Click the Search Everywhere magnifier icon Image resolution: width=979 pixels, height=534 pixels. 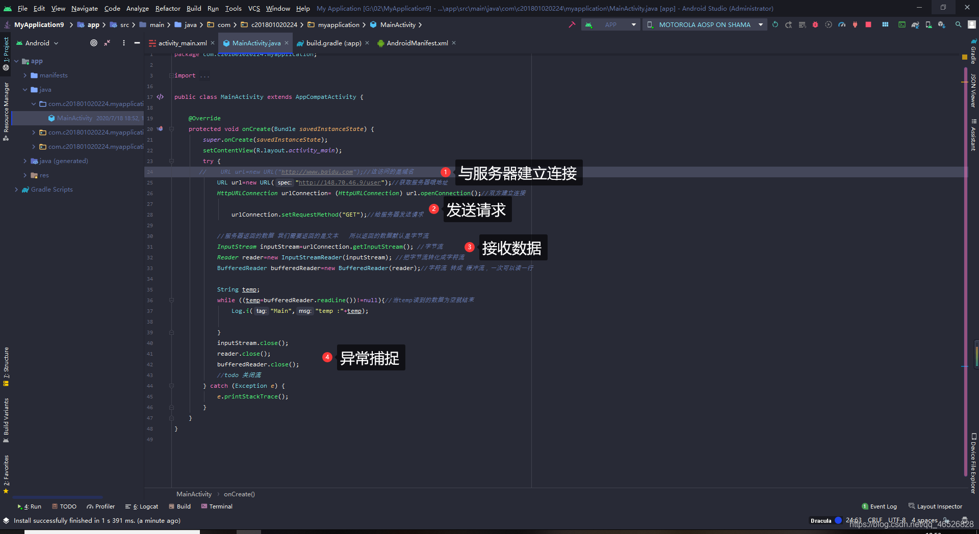coord(959,24)
